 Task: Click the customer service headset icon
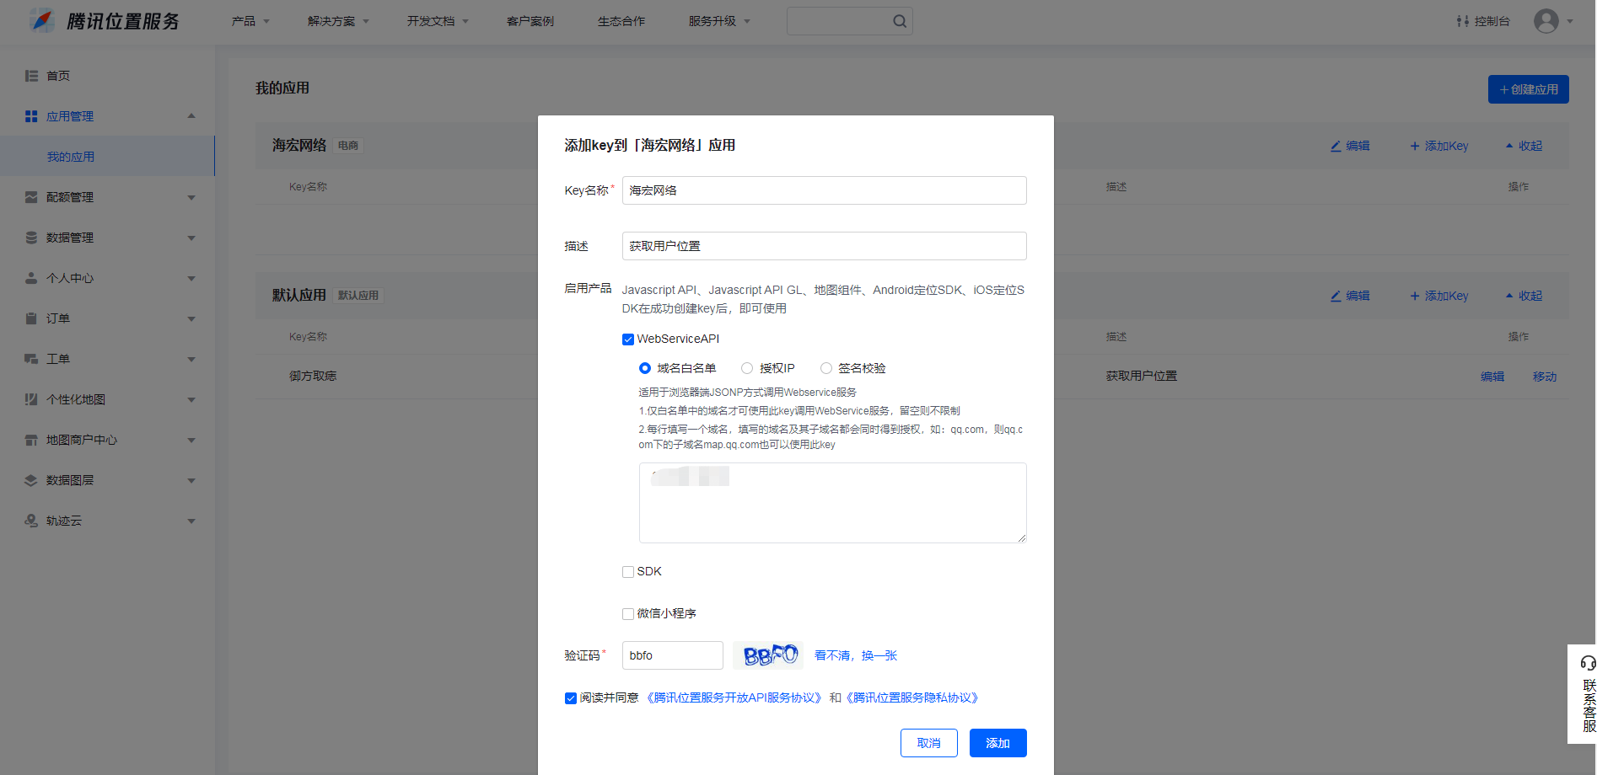click(1588, 663)
